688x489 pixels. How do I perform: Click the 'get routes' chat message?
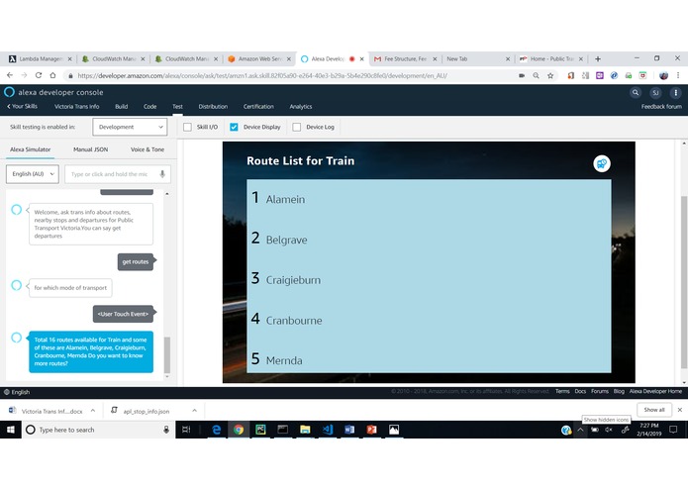[136, 262]
